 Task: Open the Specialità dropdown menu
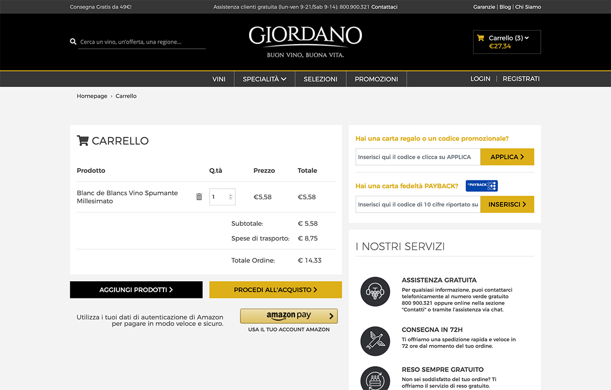(x=264, y=79)
